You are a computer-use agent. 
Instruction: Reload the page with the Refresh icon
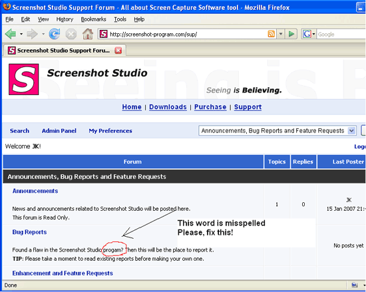tap(55, 34)
